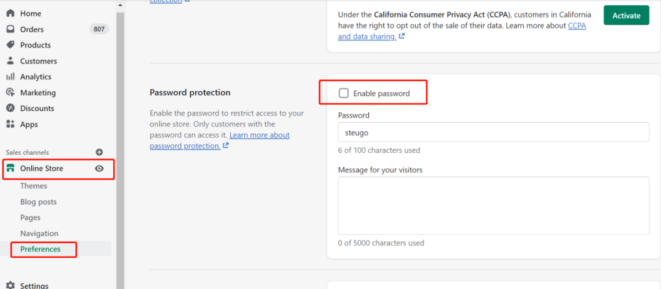Tick the Enable password checkbox

pyautogui.click(x=344, y=93)
